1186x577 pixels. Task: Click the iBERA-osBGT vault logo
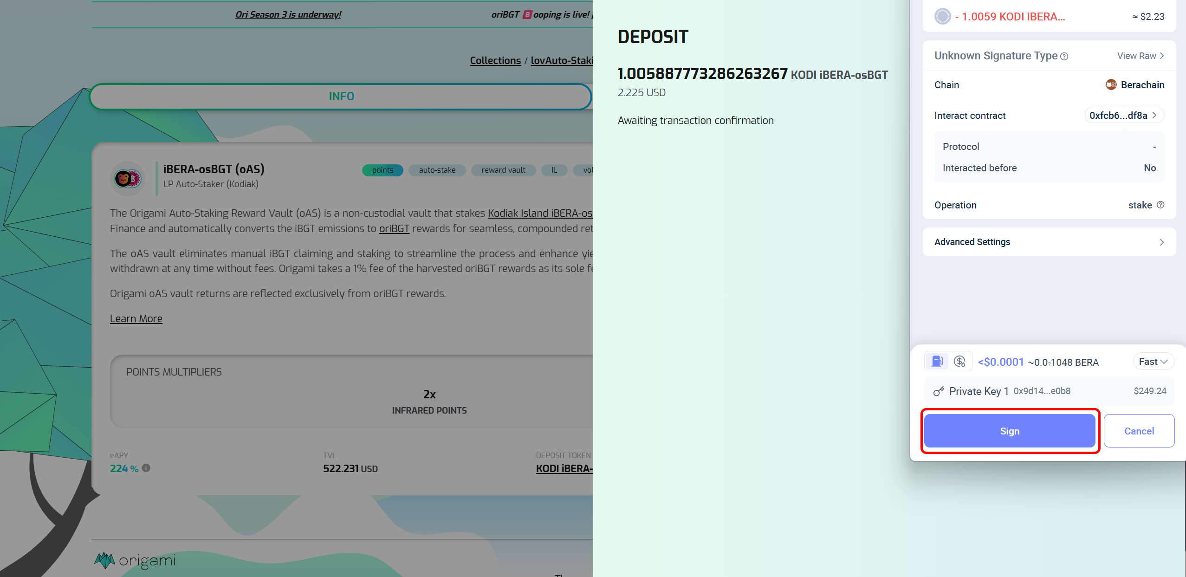(128, 178)
